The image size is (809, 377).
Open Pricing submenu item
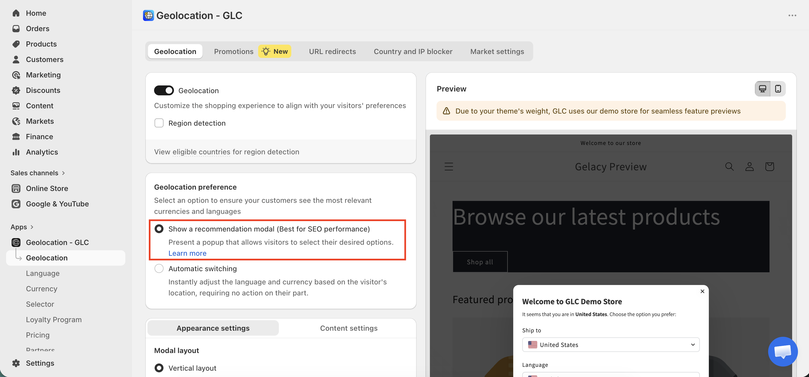(x=38, y=335)
